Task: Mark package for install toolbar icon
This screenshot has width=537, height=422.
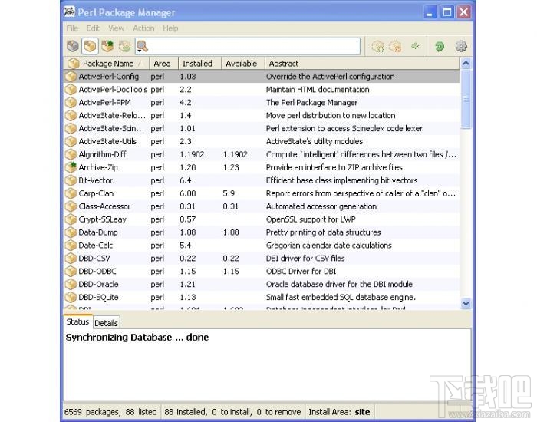Action: point(377,46)
